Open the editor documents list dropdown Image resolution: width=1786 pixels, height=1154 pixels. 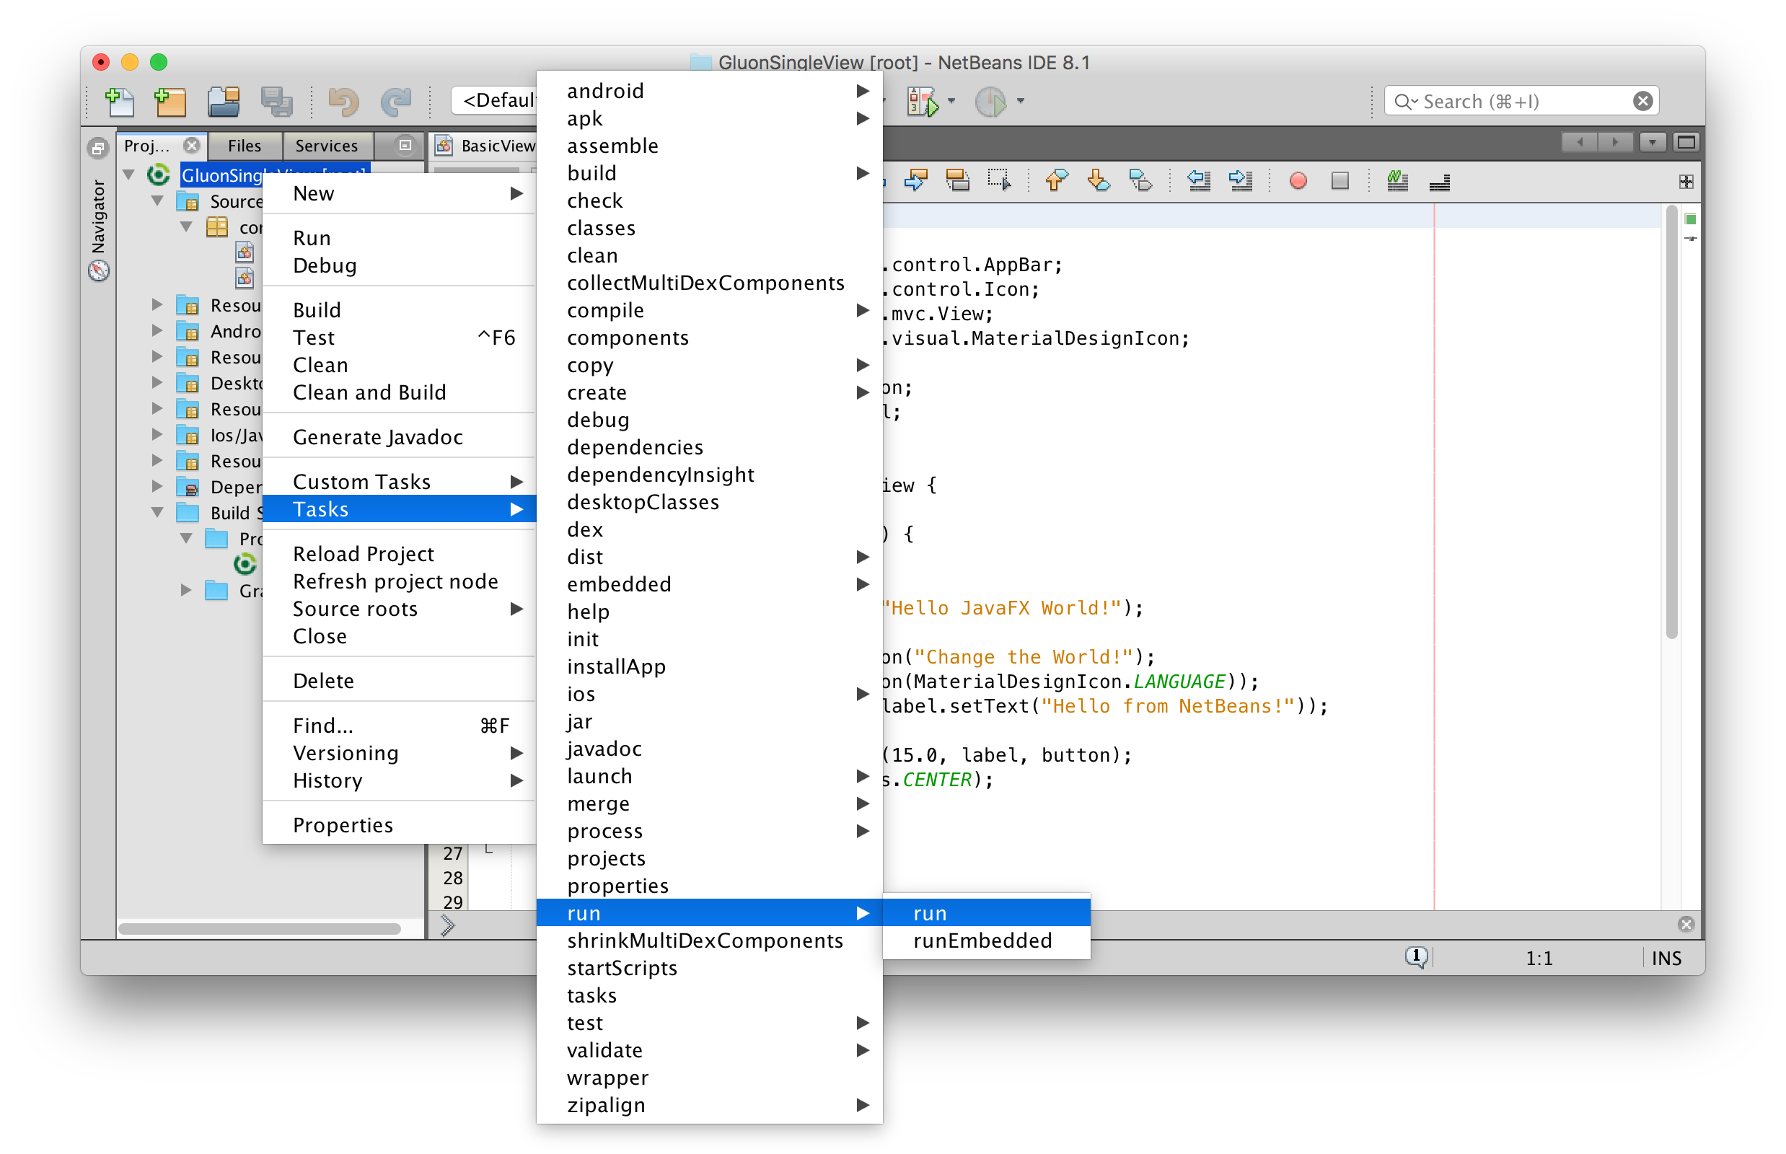click(x=1651, y=142)
